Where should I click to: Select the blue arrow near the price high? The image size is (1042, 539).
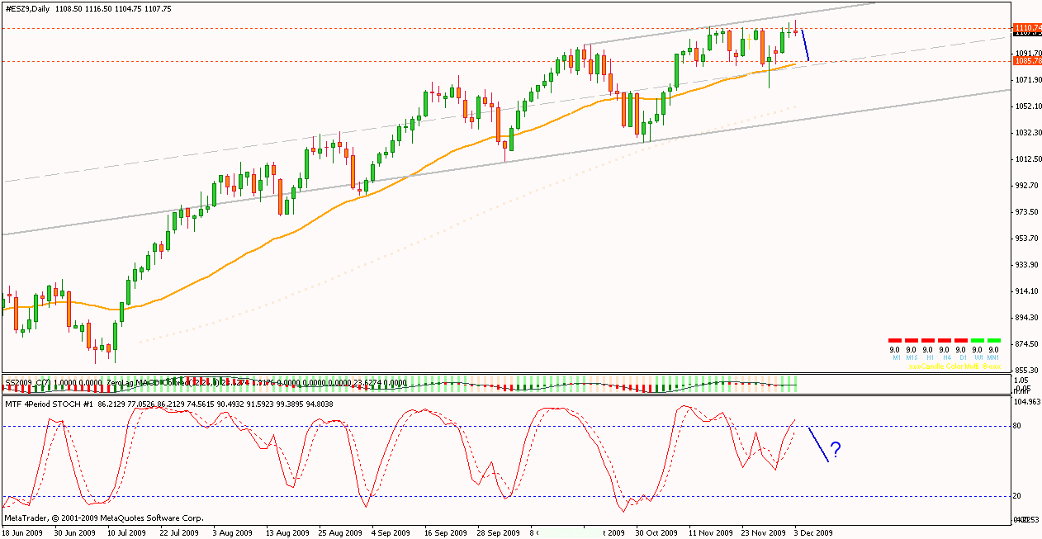pos(806,45)
